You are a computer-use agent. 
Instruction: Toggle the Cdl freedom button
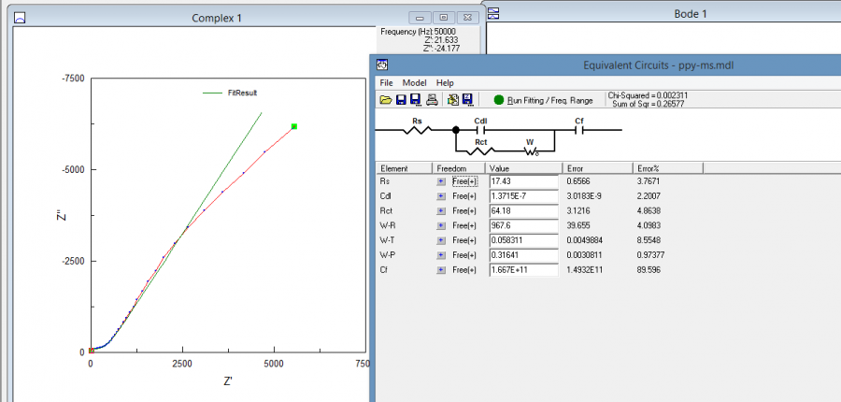pos(442,195)
